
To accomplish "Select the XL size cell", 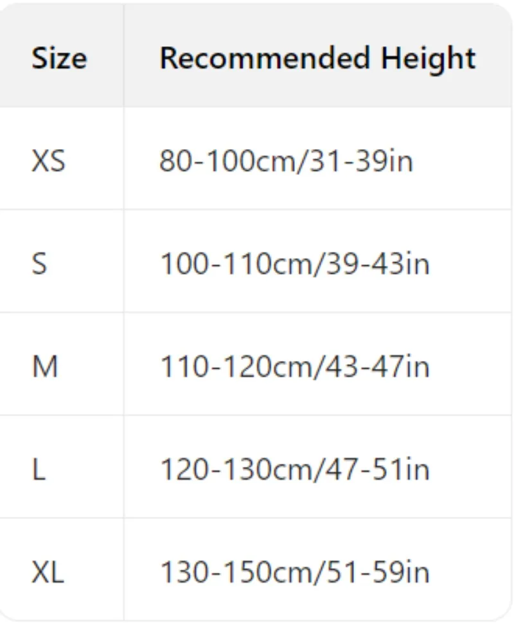I will point(48,572).
